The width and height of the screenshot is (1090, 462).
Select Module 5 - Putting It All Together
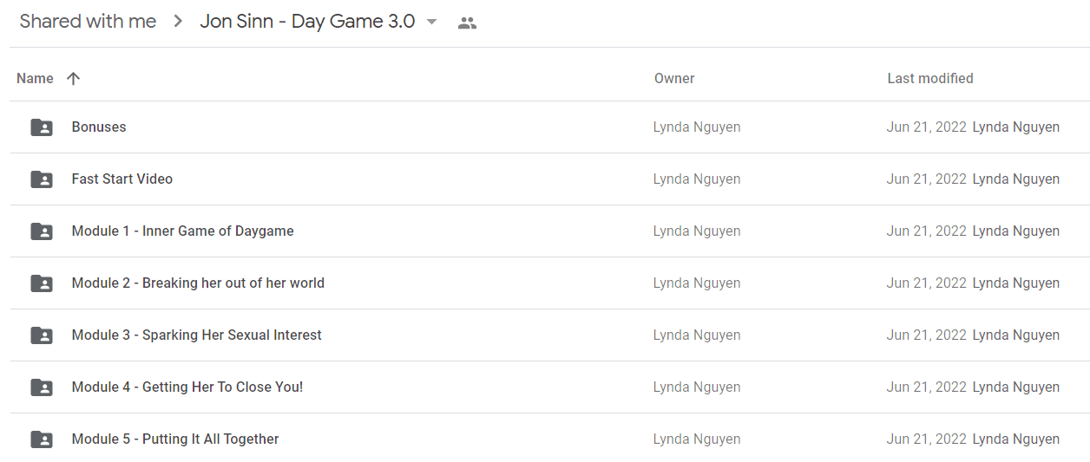pyautogui.click(x=550, y=439)
